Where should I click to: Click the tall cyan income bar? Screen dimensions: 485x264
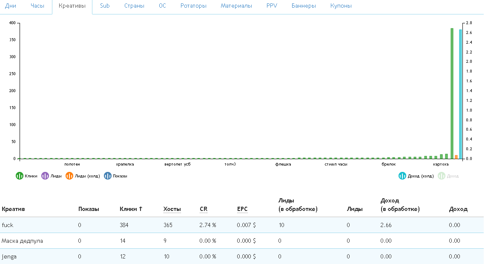click(x=460, y=93)
